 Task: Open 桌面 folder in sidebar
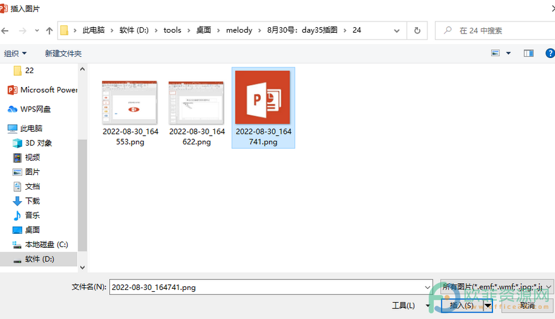[27, 230]
